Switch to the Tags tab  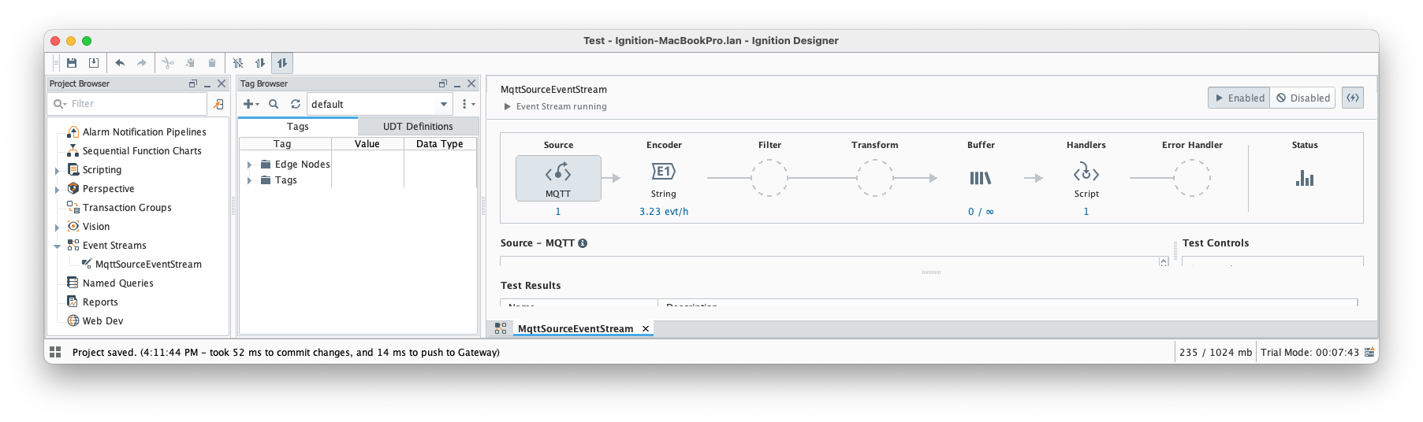click(x=298, y=127)
